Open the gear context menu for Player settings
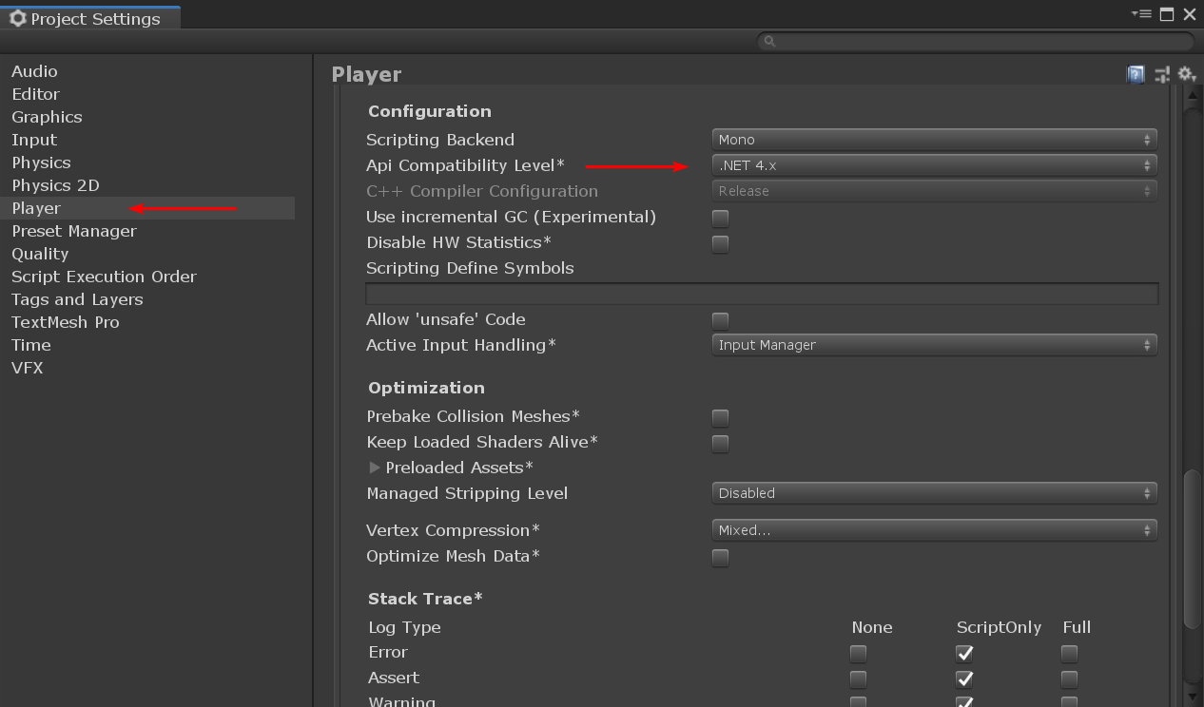Viewport: 1204px width, 707px height. click(x=1186, y=73)
